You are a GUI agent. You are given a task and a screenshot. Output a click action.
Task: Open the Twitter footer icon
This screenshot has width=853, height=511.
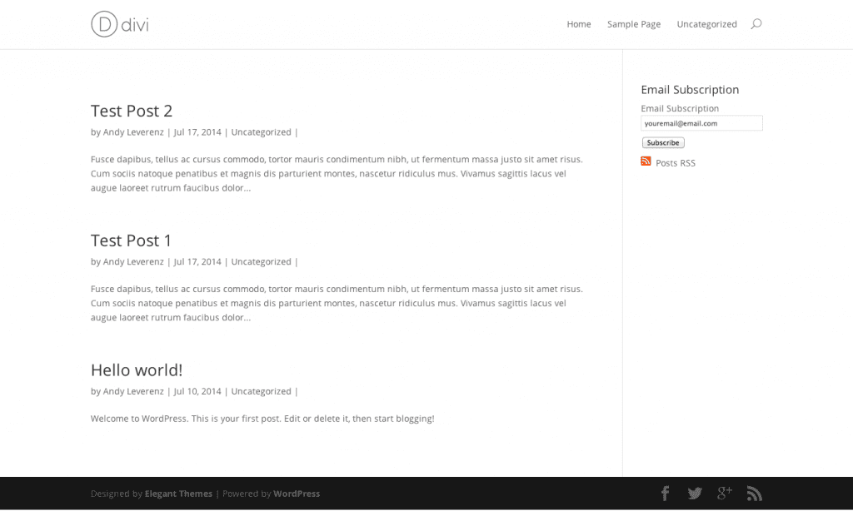click(x=695, y=494)
